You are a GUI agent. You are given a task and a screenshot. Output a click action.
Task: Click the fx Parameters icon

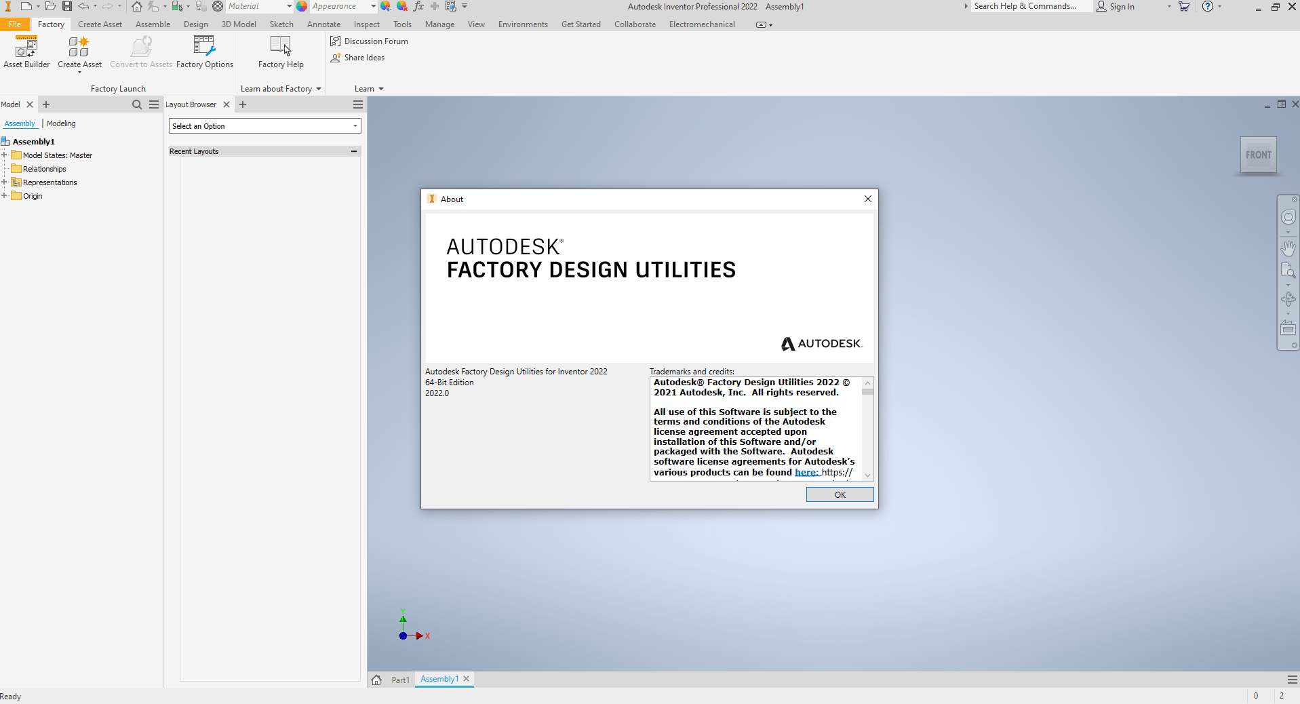coord(418,6)
